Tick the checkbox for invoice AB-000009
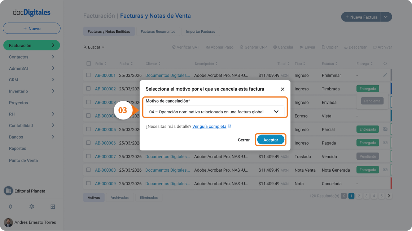Image resolution: width=412 pixels, height=231 pixels. tap(88, 183)
